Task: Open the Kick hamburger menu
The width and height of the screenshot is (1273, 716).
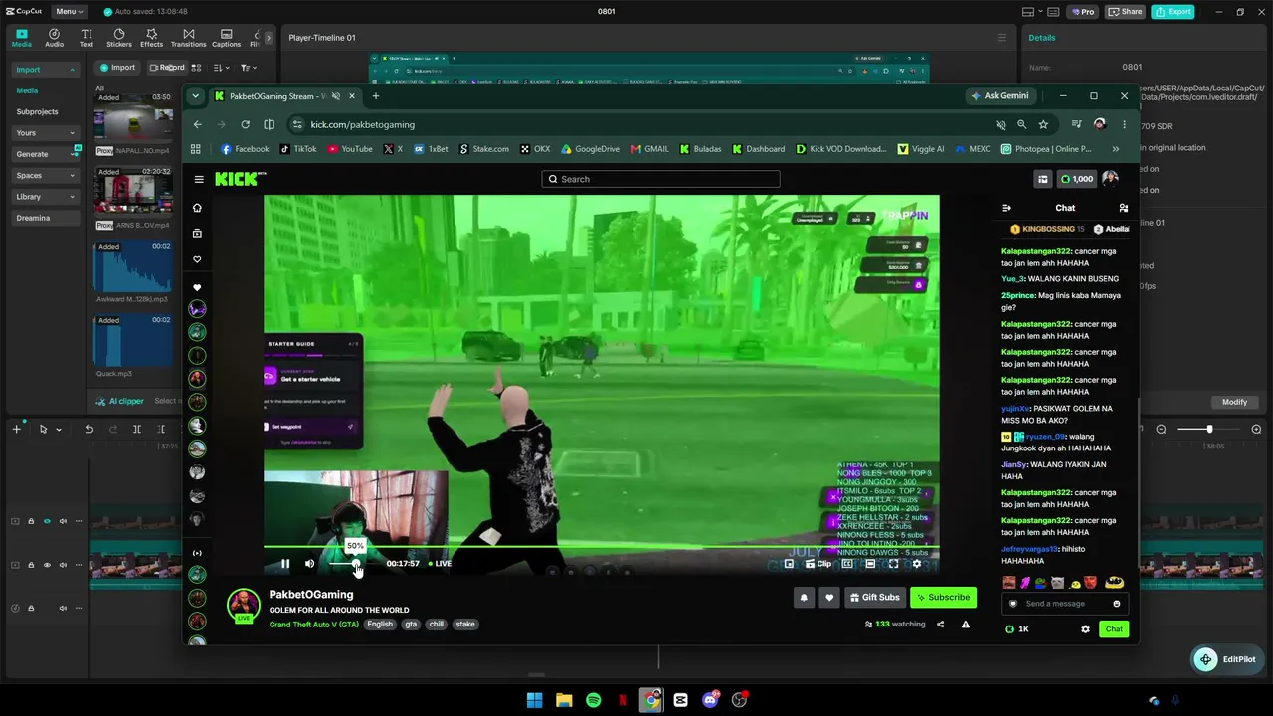Action: point(199,179)
